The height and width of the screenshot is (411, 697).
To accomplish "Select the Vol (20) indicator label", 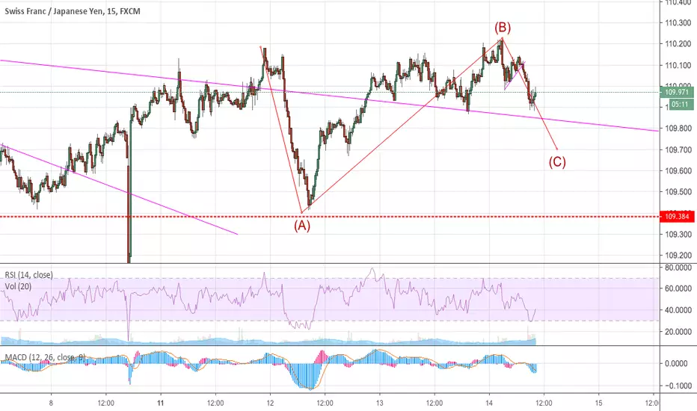I will 18,287.
